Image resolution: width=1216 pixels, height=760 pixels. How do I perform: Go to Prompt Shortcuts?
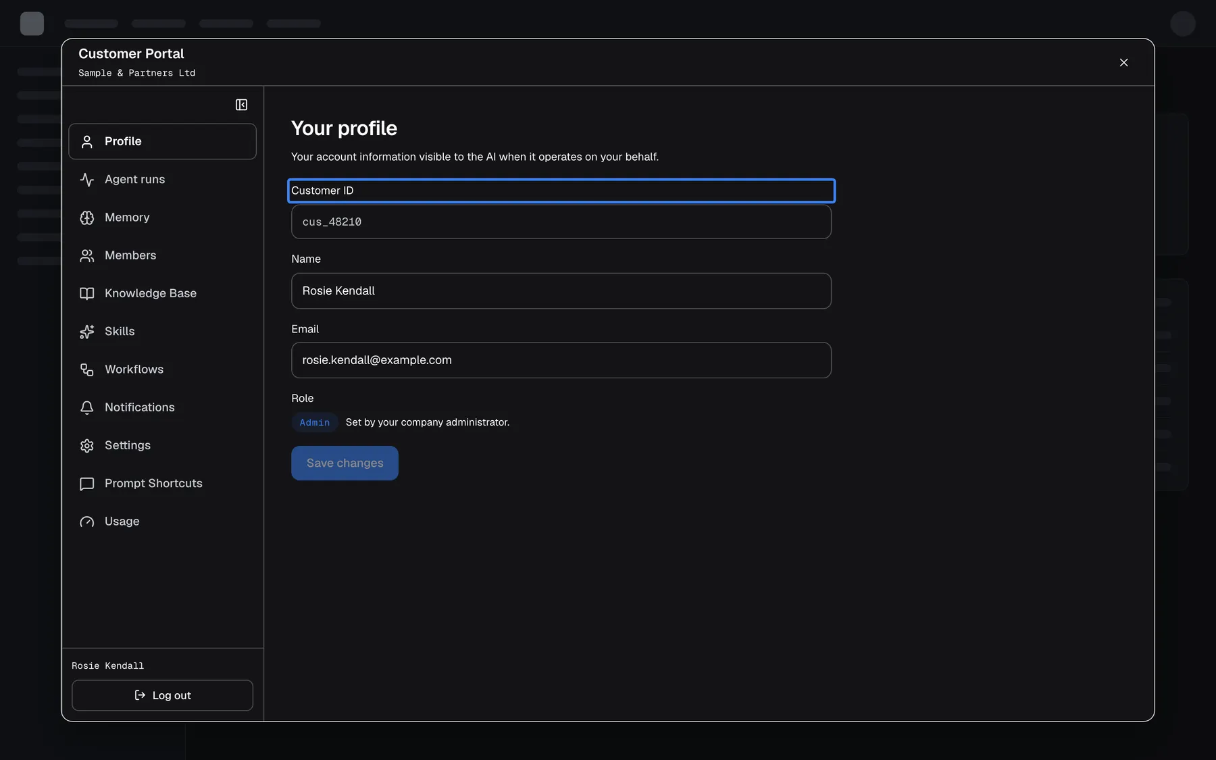click(162, 484)
